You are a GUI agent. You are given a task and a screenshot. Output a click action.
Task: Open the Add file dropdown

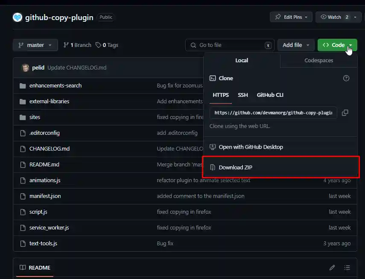296,45
